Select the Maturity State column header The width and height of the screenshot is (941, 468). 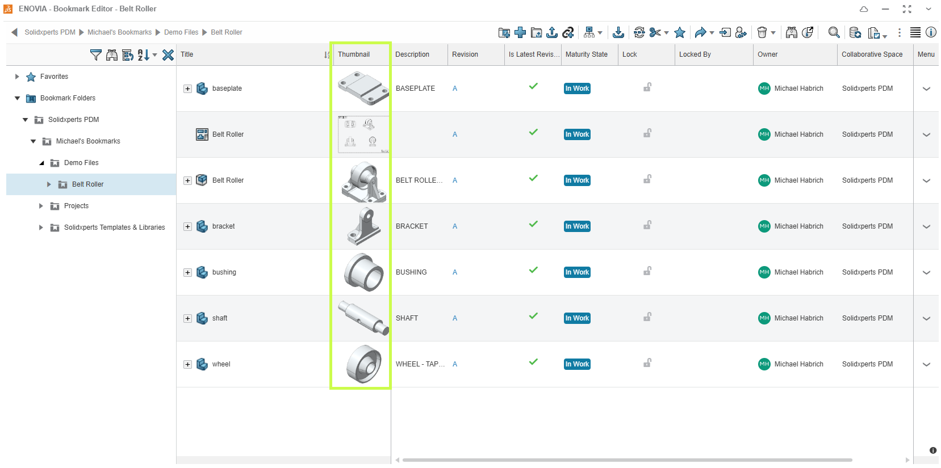coord(586,54)
